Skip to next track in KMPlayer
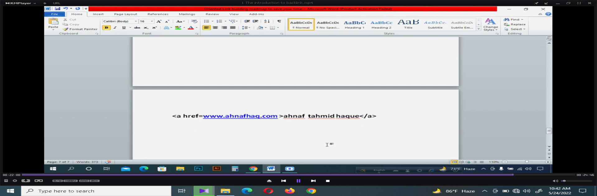 (x=313, y=181)
